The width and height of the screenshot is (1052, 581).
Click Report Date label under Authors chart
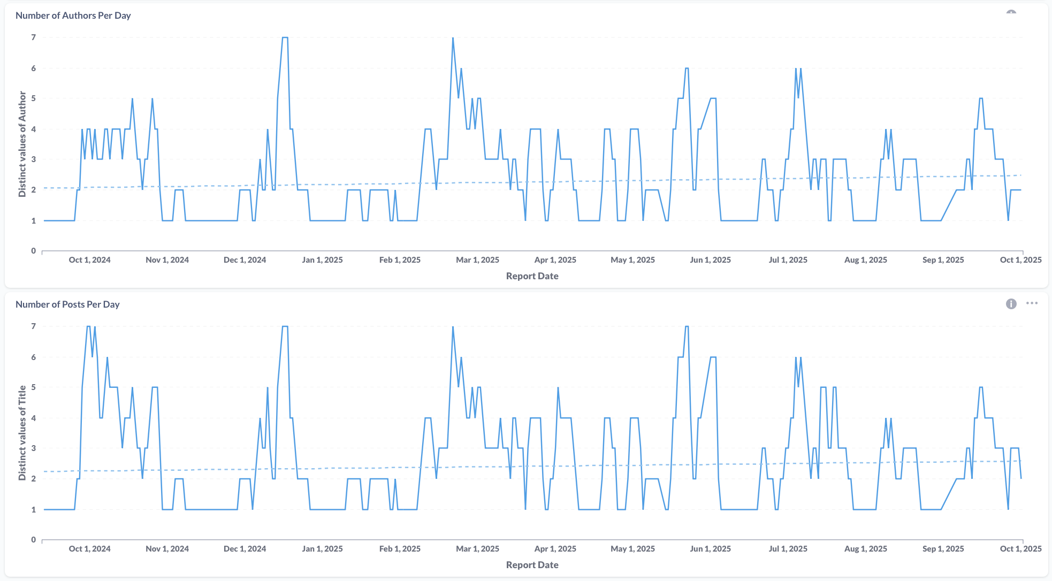pos(532,276)
